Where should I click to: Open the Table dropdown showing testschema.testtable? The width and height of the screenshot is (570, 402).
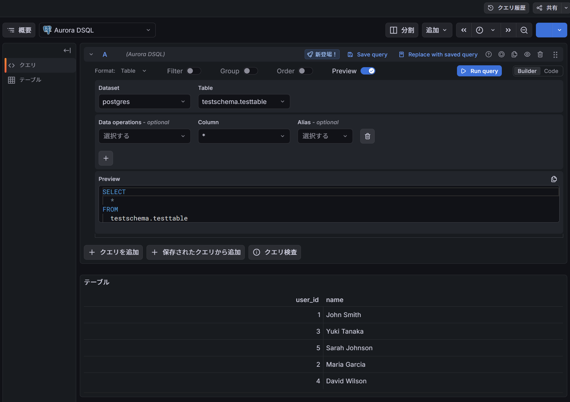244,101
